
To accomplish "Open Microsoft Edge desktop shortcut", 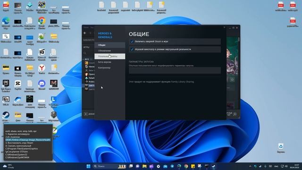I will [x=6, y=22].
